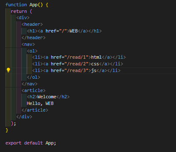Click the closing </div> tag
176x152 pixels.
pyautogui.click(x=24, y=117)
